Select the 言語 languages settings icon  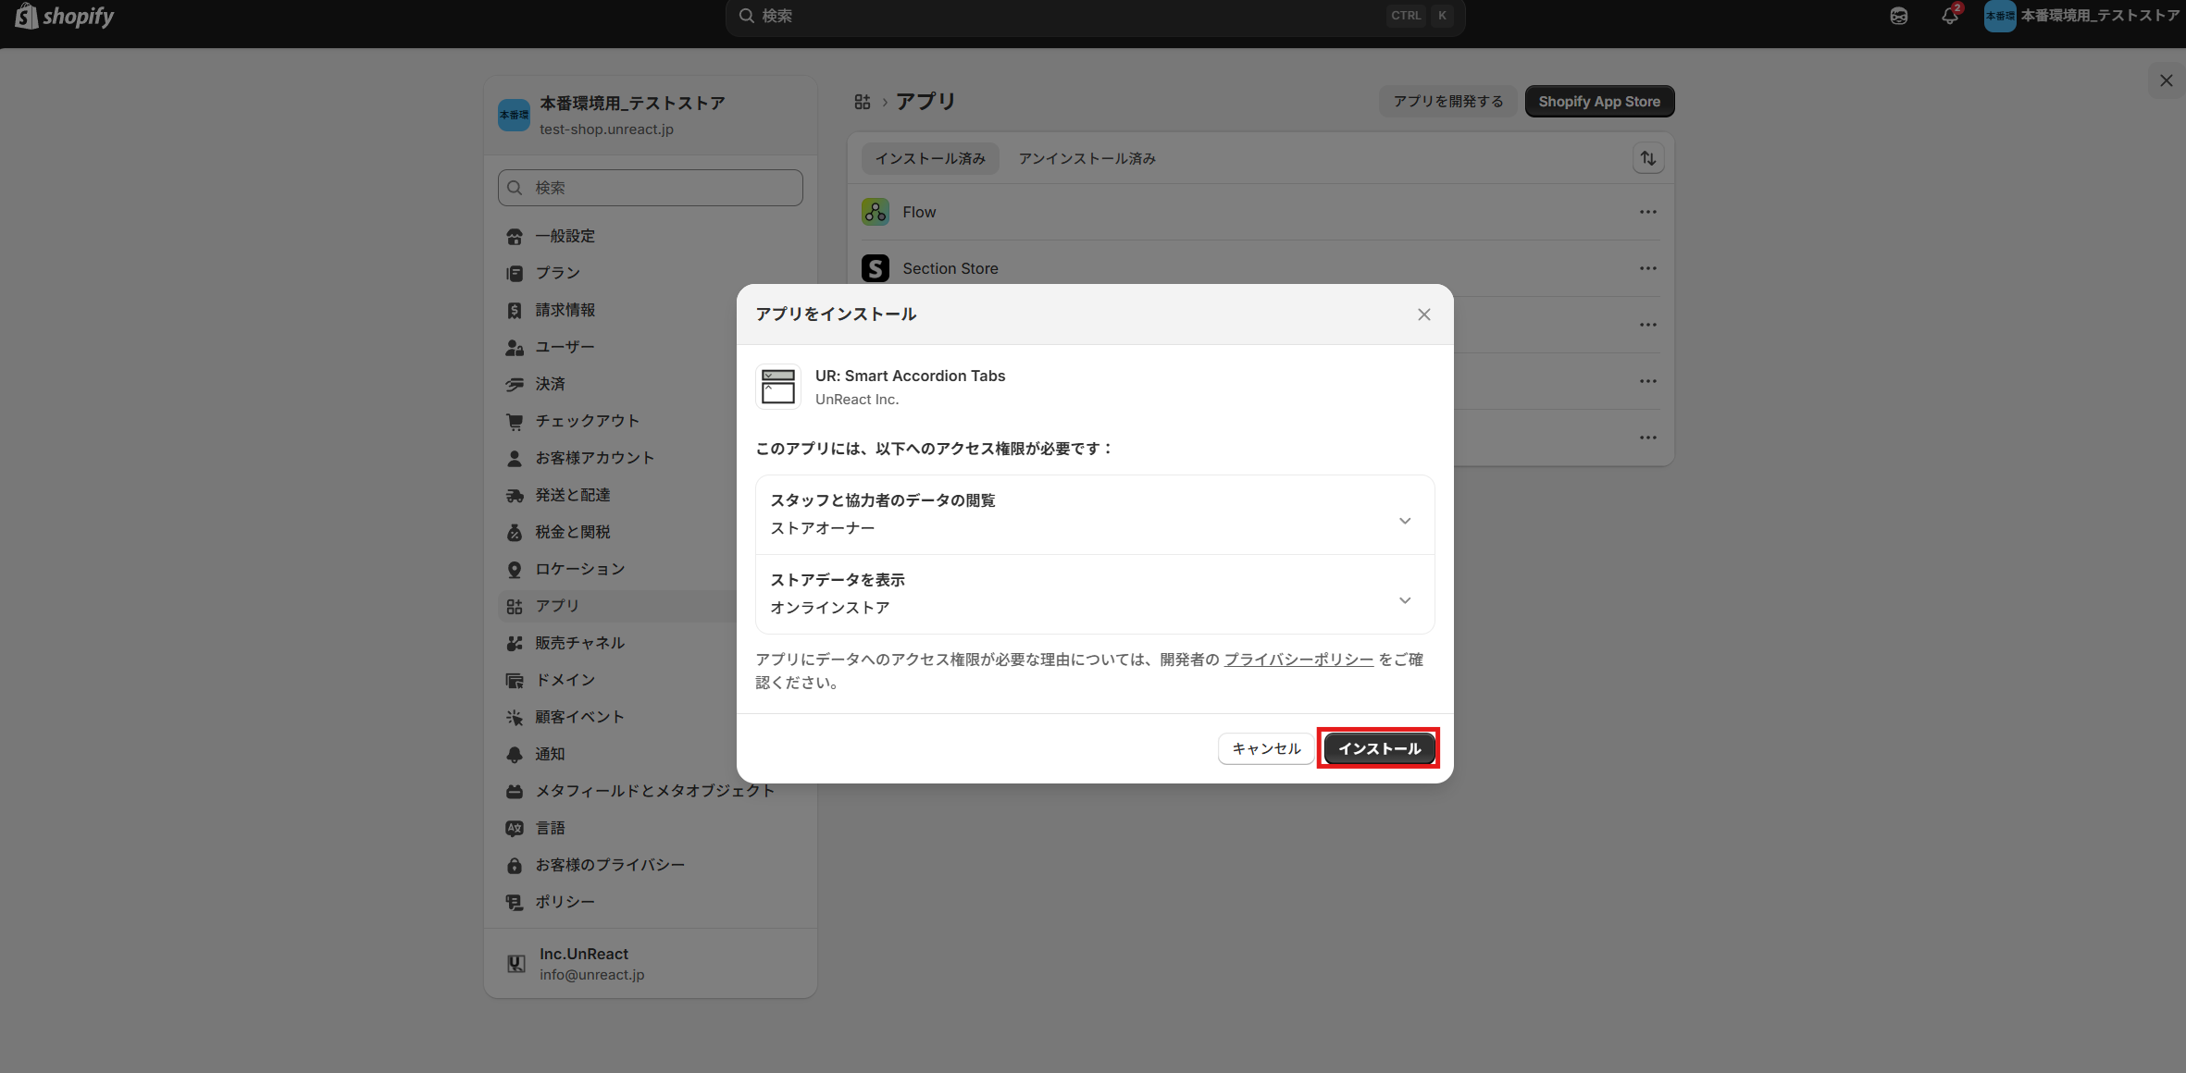(x=515, y=828)
